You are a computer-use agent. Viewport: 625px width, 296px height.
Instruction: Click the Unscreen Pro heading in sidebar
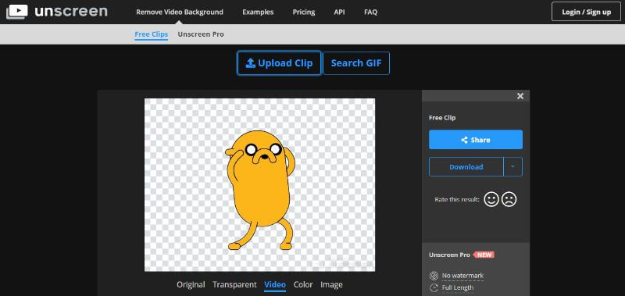coord(450,255)
